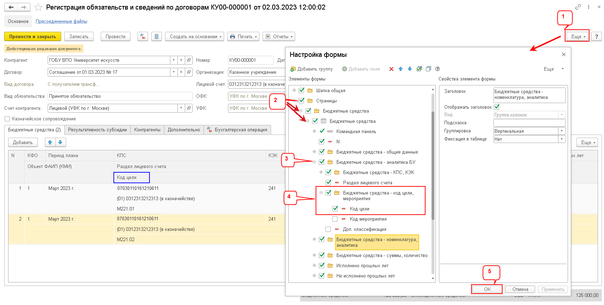Click Записать button

79,36
